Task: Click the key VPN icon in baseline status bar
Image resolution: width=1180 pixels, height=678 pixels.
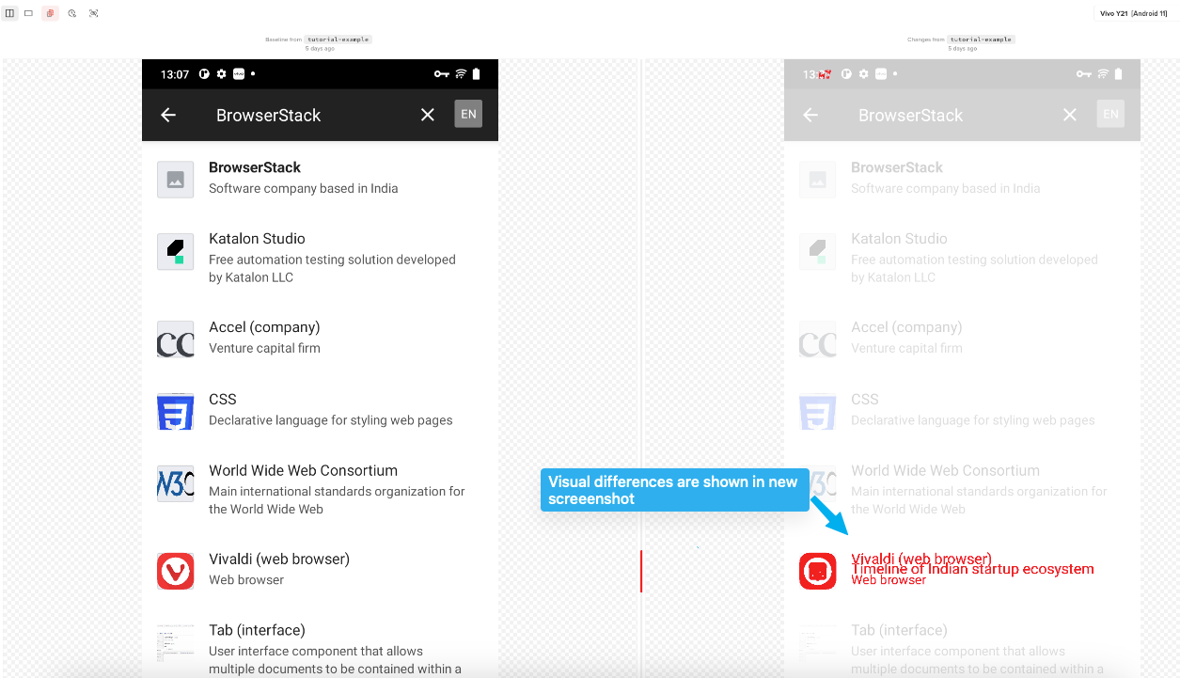Action: click(441, 74)
